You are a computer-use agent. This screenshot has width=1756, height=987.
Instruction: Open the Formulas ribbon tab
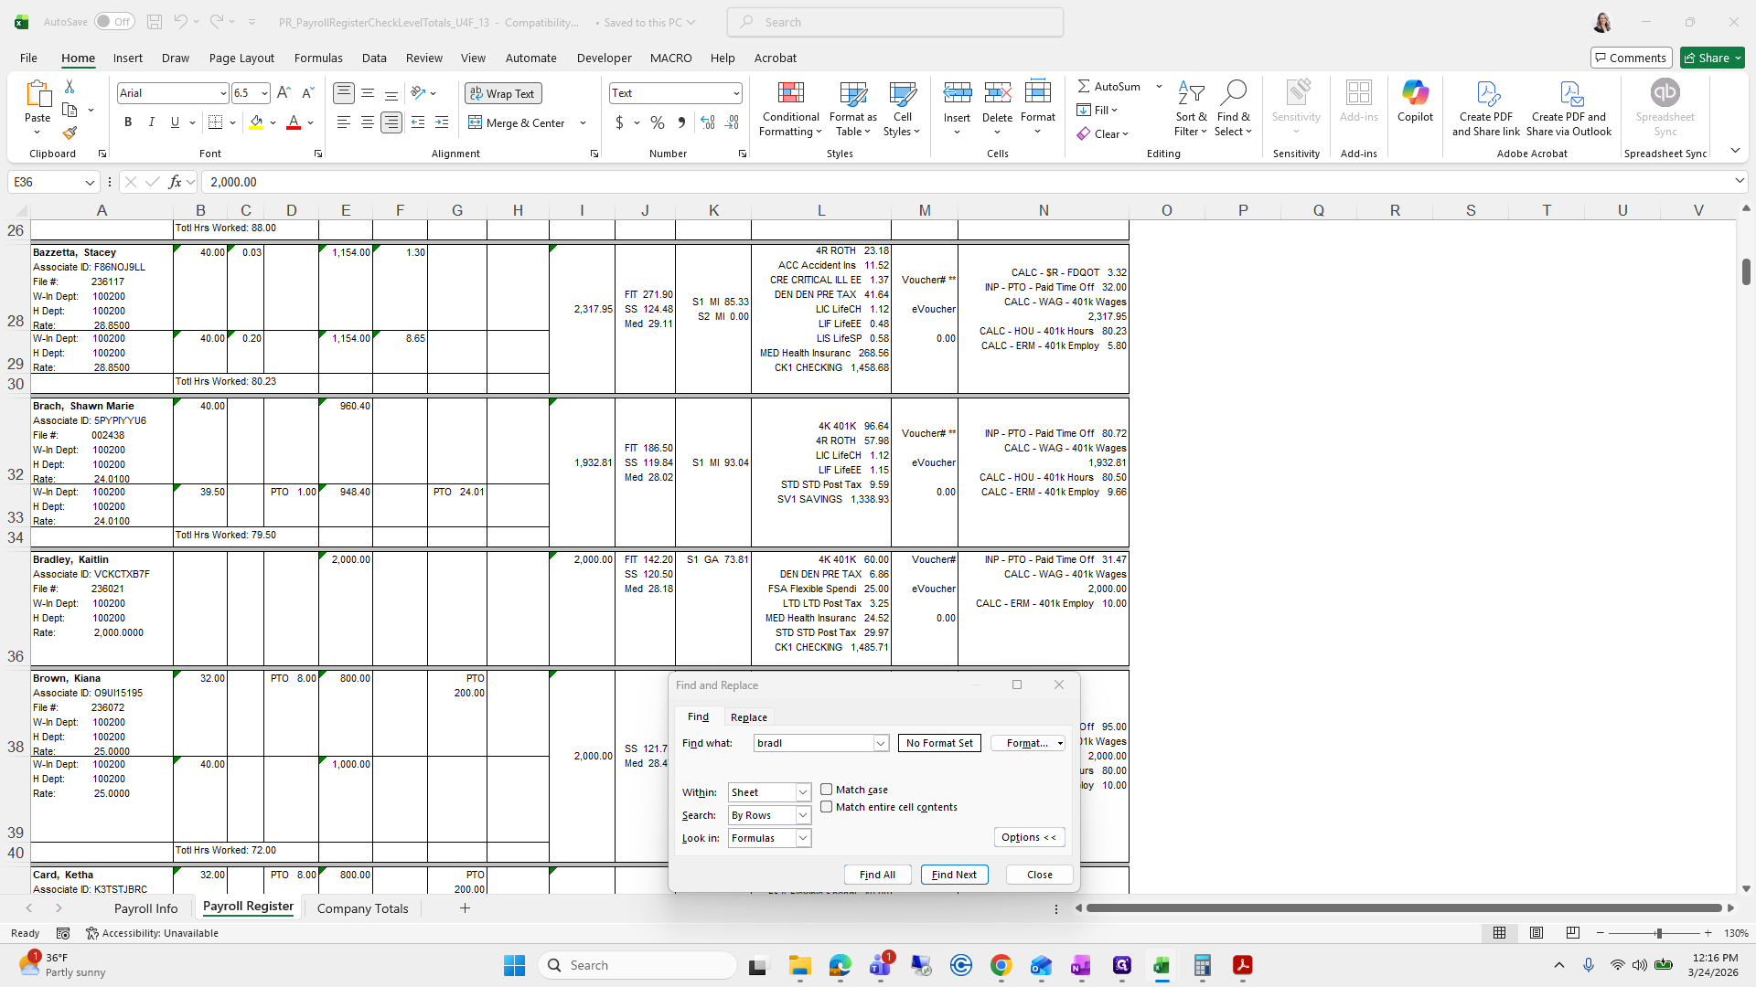click(318, 58)
